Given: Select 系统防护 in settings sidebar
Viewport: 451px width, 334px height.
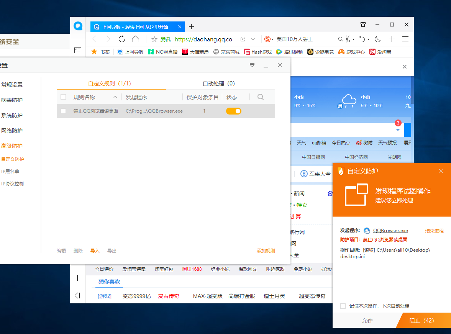Looking at the screenshot, I should pyautogui.click(x=11, y=115).
